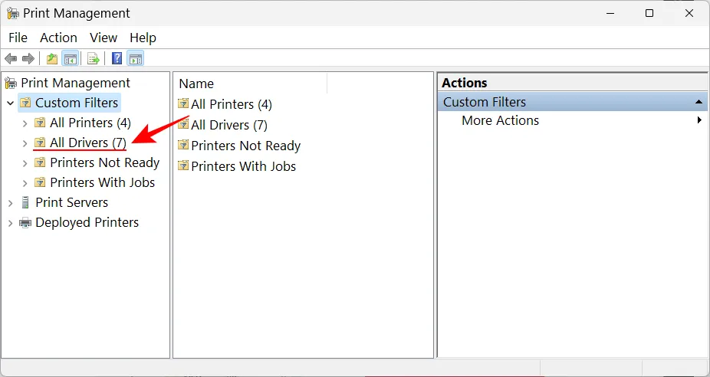The height and width of the screenshot is (377, 710).
Task: Select All Drivers (7) icon in center list
Action: pyautogui.click(x=183, y=124)
